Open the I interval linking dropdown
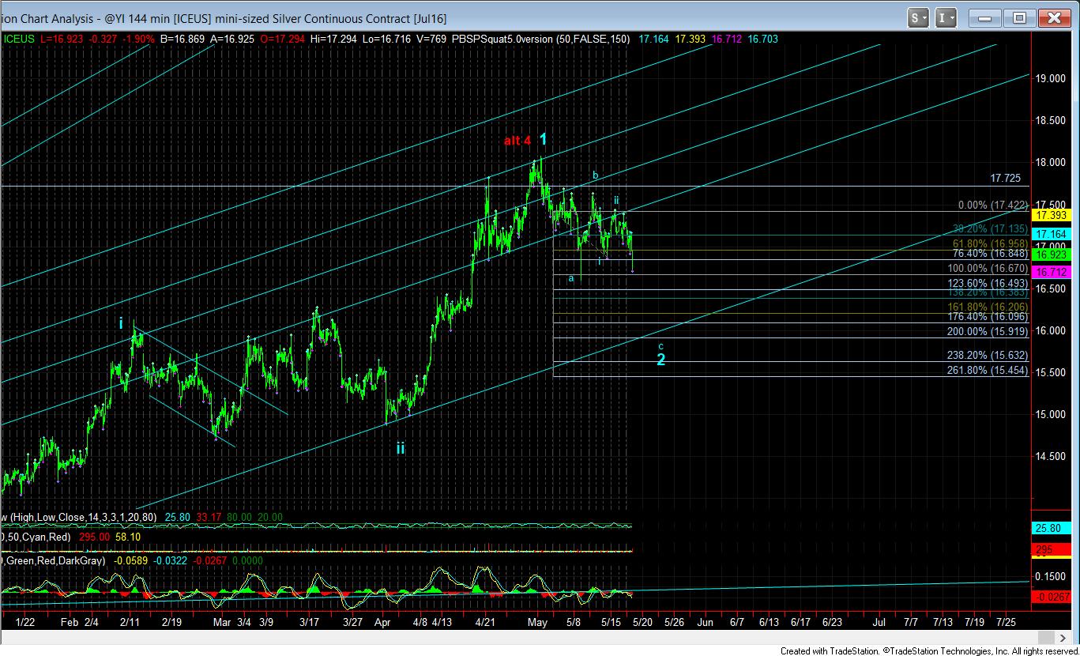Image resolution: width=1080 pixels, height=656 pixels. tap(946, 17)
